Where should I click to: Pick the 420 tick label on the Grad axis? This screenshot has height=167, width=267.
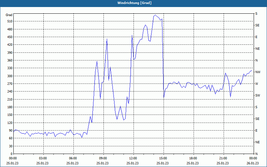10,45
